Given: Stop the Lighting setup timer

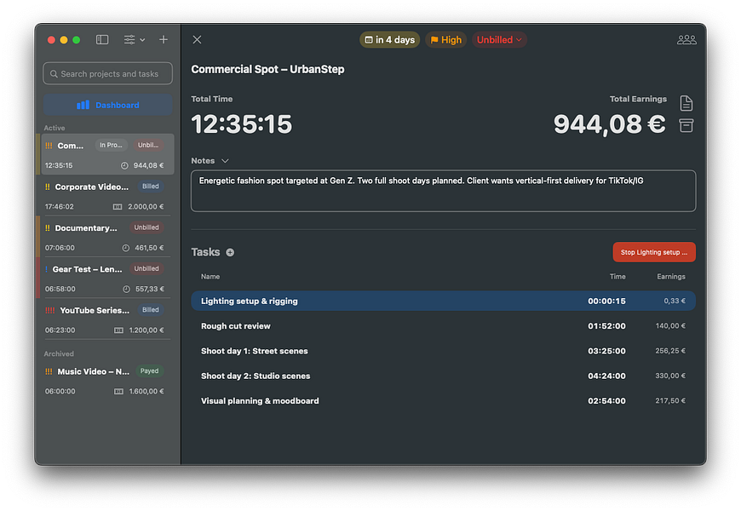Looking at the screenshot, I should 654,252.
